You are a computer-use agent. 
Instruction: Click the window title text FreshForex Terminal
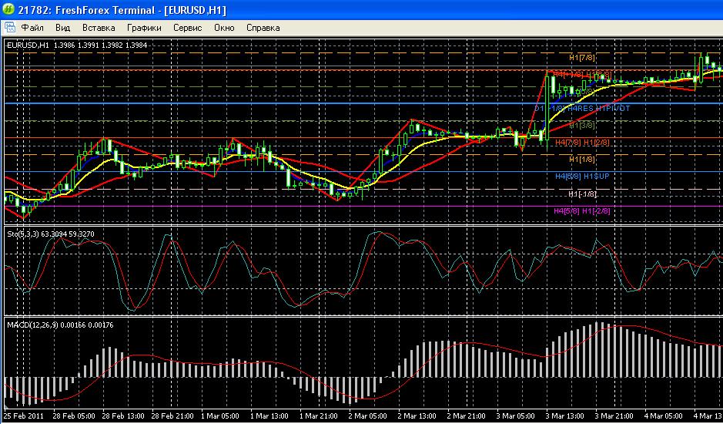click(105, 10)
